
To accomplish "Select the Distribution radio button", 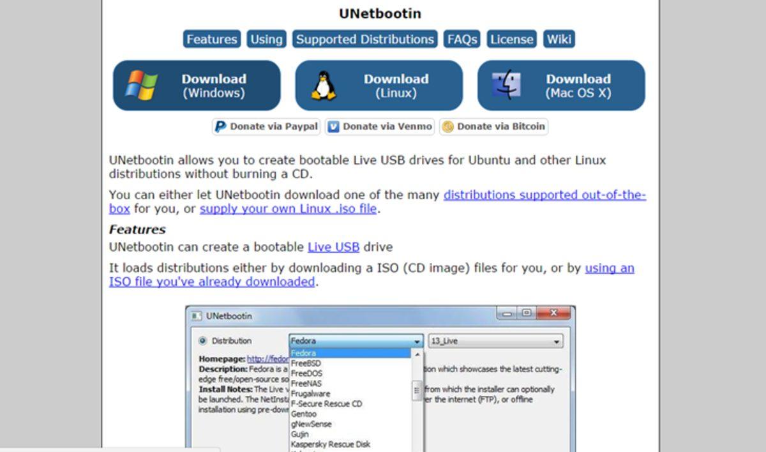I will 203,341.
